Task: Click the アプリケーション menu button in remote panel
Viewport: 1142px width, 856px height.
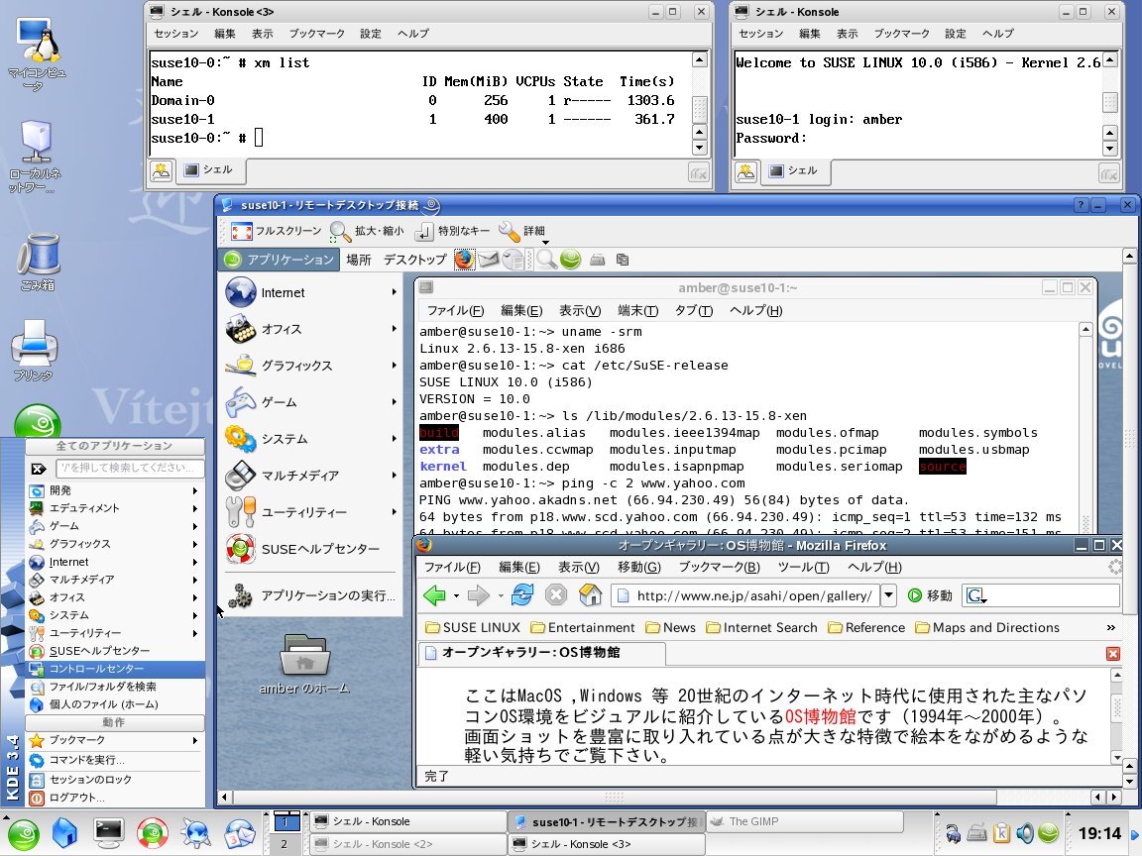Action: click(279, 260)
